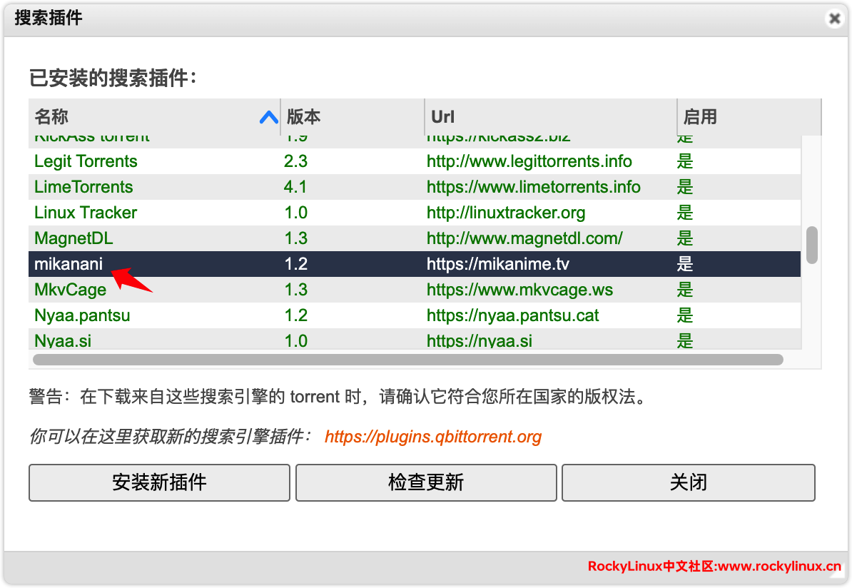852x588 pixels.
Task: Pick the Nyaa.pantsu plugin entry
Action: (82, 315)
